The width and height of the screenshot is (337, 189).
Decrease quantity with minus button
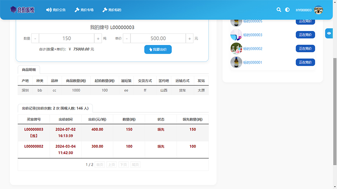coord(35,38)
